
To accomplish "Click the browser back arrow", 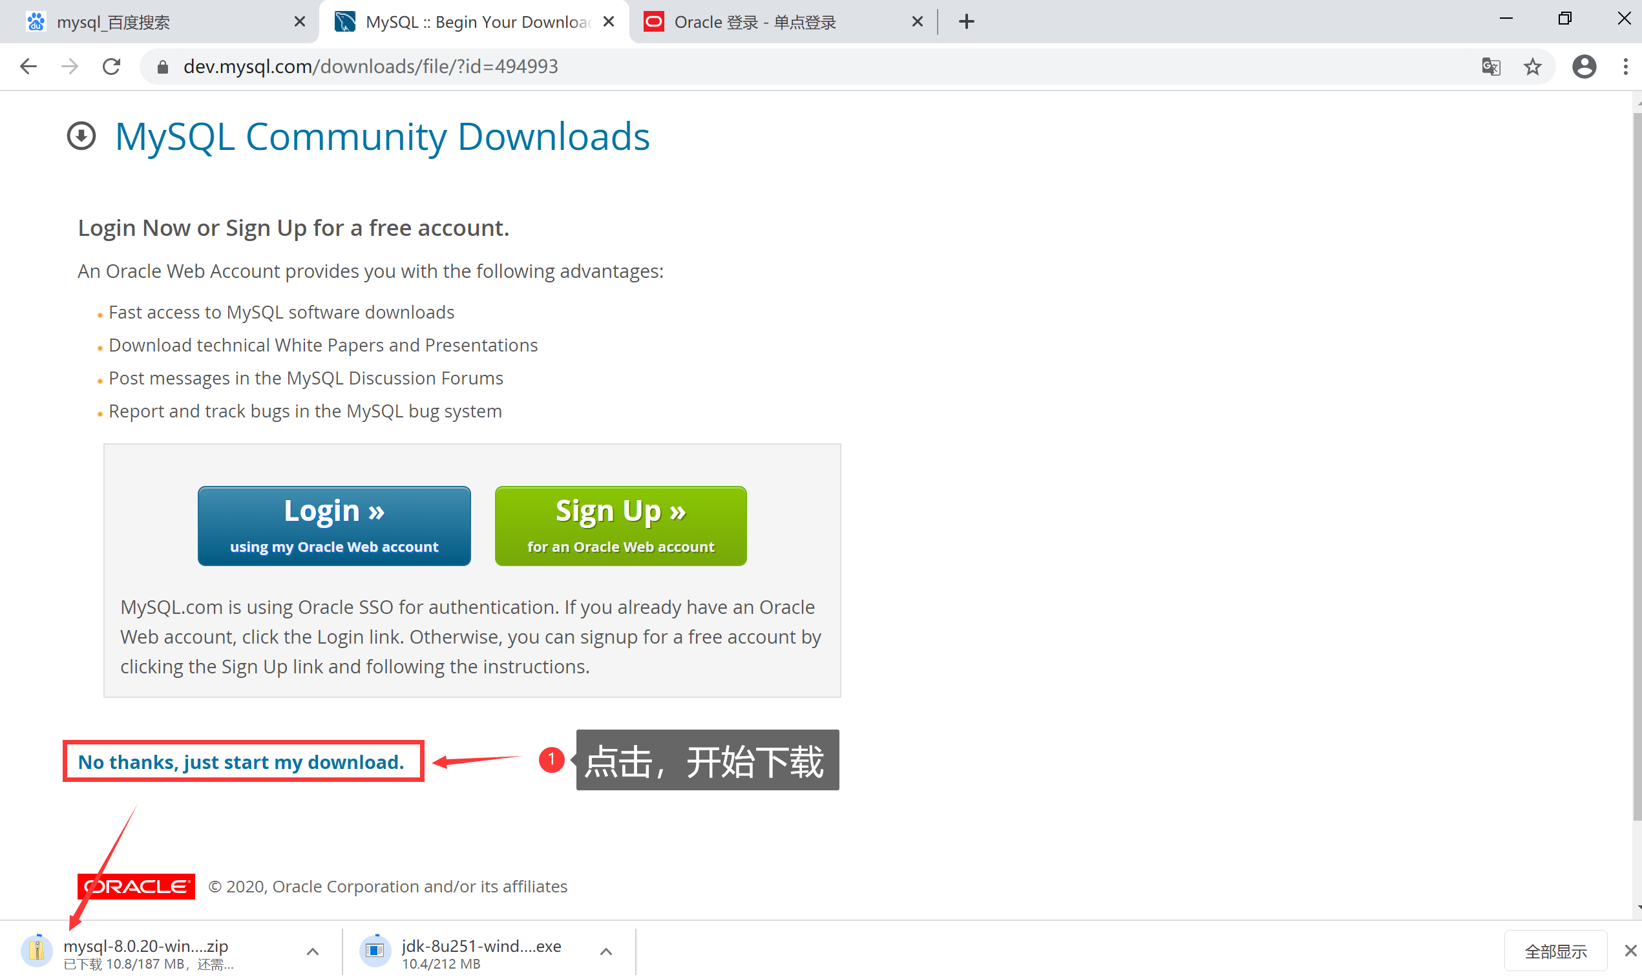I will pos(28,67).
